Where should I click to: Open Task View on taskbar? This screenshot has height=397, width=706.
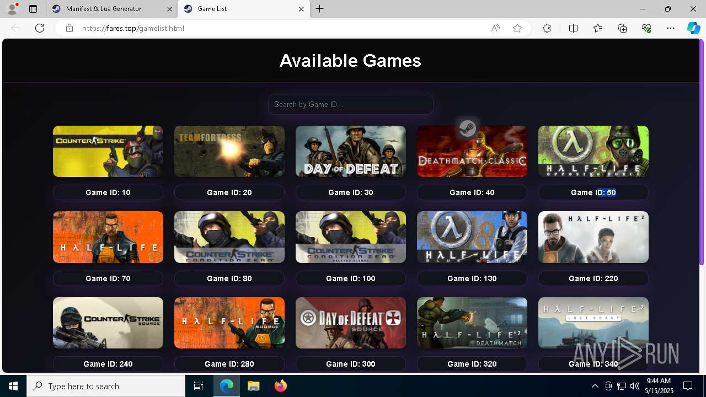(x=199, y=386)
